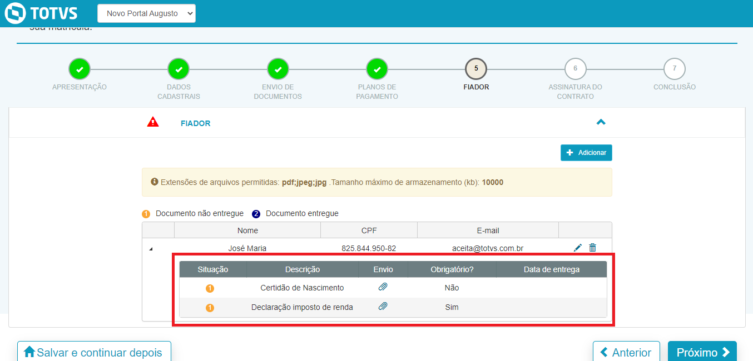The image size is (753, 361).
Task: Attach file for Certidão de Nascimento paperclip
Action: click(x=383, y=287)
